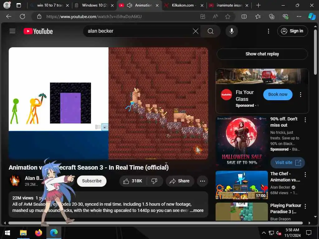This screenshot has height=239, width=319.
Task: Click the search magnifier button
Action: tap(211, 31)
